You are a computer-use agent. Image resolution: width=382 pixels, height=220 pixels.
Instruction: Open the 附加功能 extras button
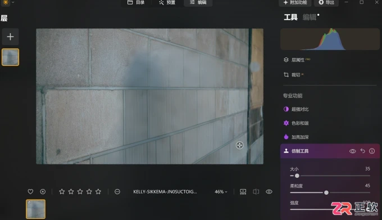[295, 2]
